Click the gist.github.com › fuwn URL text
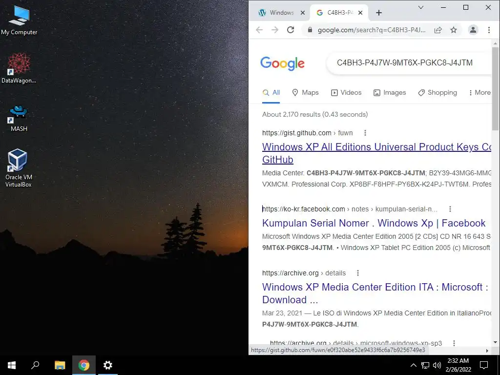Image resolution: width=500 pixels, height=375 pixels. pos(308,133)
